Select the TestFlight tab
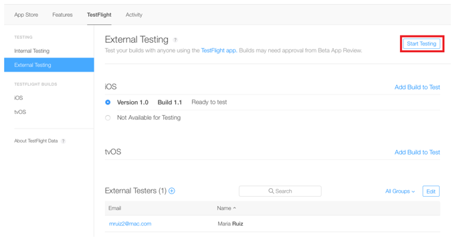 (99, 15)
